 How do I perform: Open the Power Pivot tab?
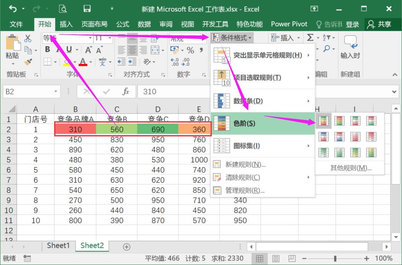[x=289, y=24]
